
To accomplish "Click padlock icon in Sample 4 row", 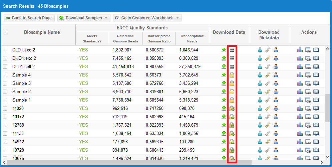I will click(x=232, y=75).
